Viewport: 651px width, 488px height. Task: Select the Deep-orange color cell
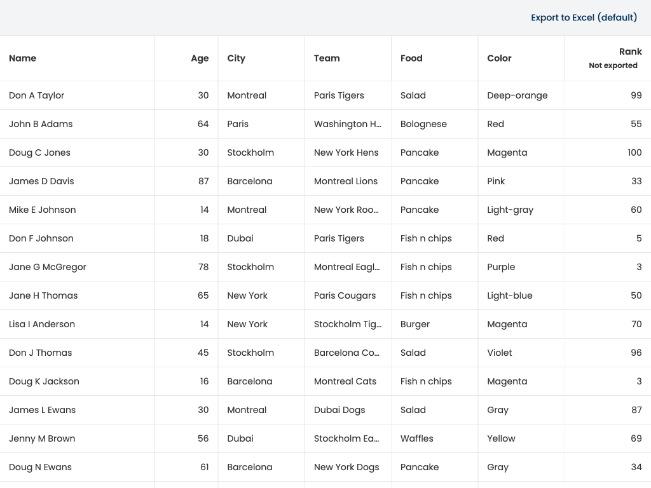point(517,95)
